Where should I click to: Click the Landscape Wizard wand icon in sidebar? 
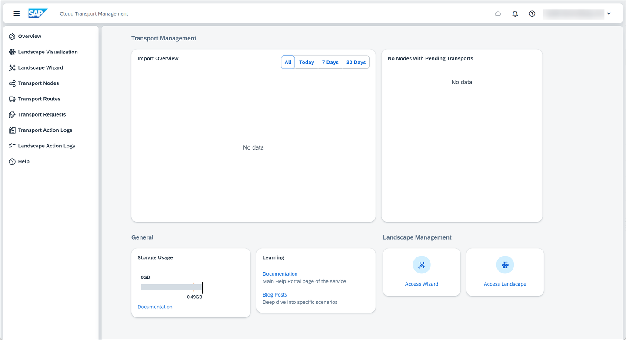[x=12, y=68]
